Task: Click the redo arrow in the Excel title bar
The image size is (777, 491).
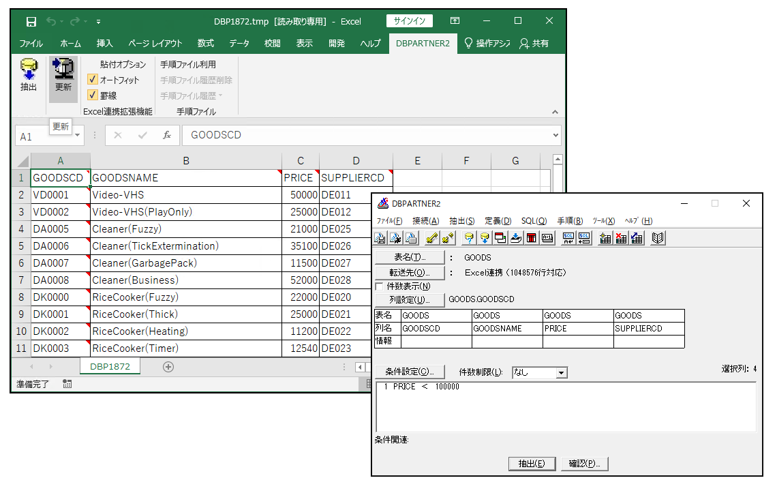Action: click(x=75, y=21)
